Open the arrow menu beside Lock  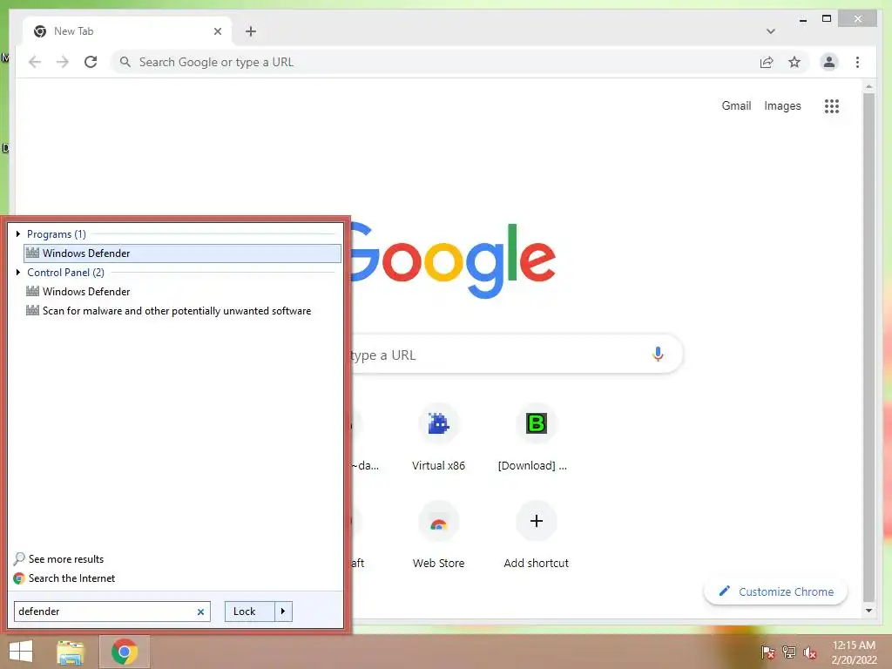[x=283, y=612]
